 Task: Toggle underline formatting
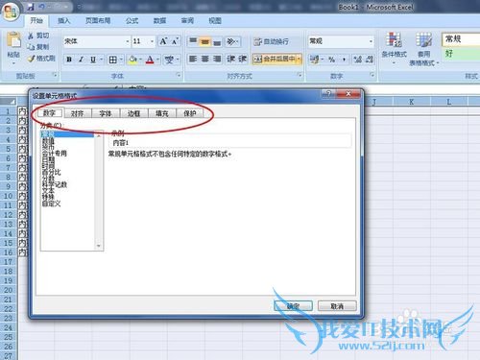(x=93, y=60)
